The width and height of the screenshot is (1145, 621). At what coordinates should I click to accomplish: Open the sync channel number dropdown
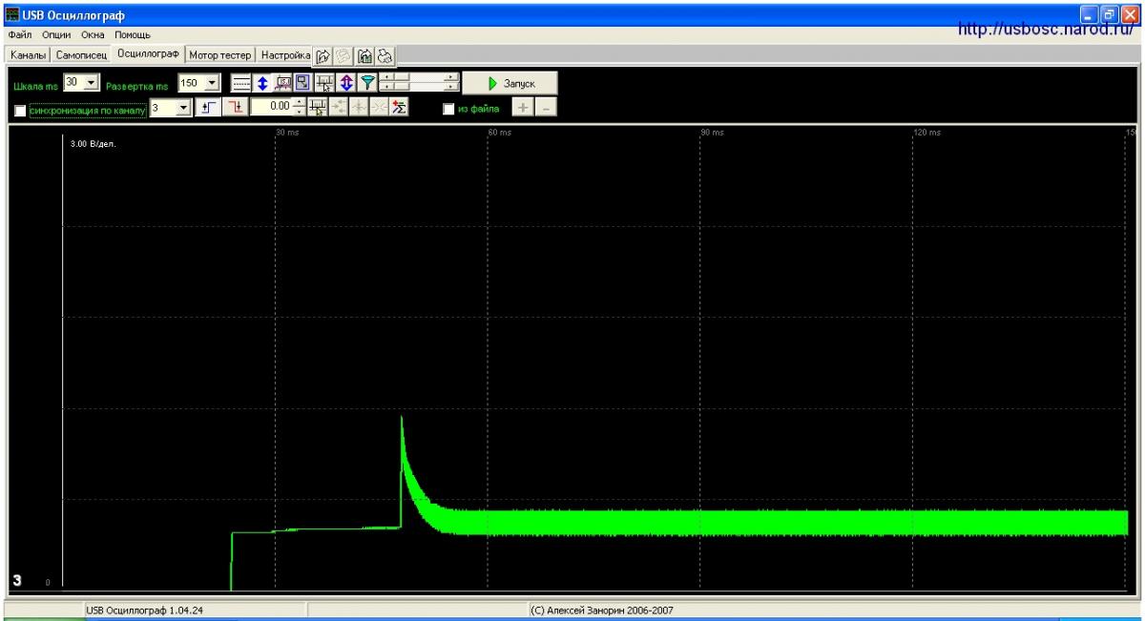tap(184, 108)
